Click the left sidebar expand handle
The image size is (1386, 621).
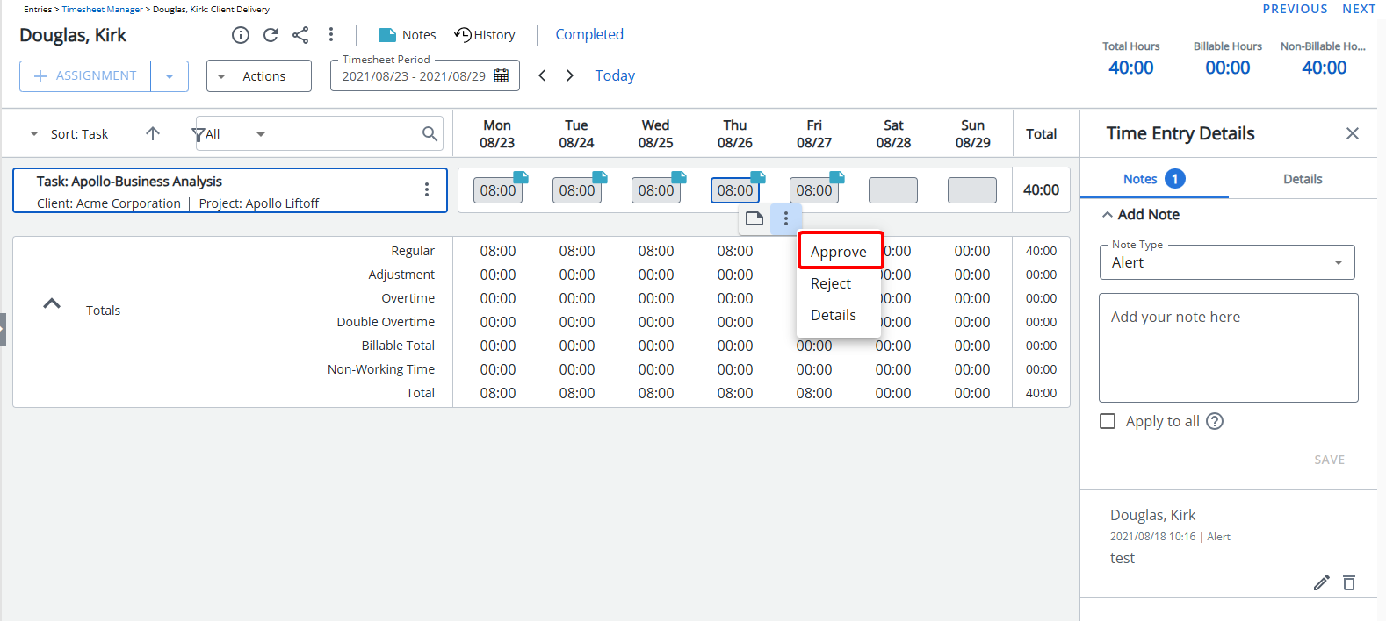click(3, 330)
